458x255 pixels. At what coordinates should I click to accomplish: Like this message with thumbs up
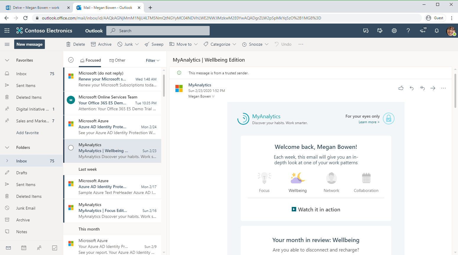coord(401,88)
